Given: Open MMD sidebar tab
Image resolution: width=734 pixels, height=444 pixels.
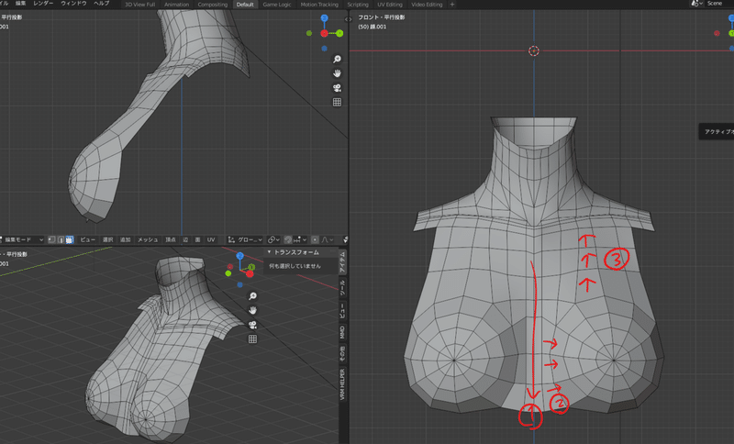Looking at the screenshot, I should [x=342, y=332].
